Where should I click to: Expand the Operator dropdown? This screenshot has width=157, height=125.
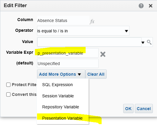coord(83,31)
